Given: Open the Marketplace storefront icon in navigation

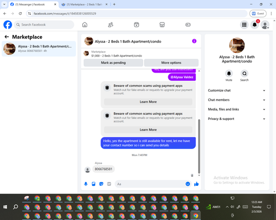Looking at the screenshot, I should tap(162, 25).
